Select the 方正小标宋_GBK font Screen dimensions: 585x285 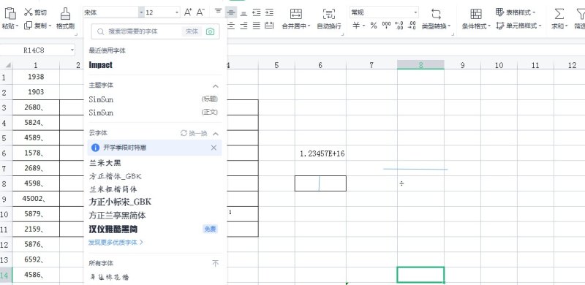[120, 202]
